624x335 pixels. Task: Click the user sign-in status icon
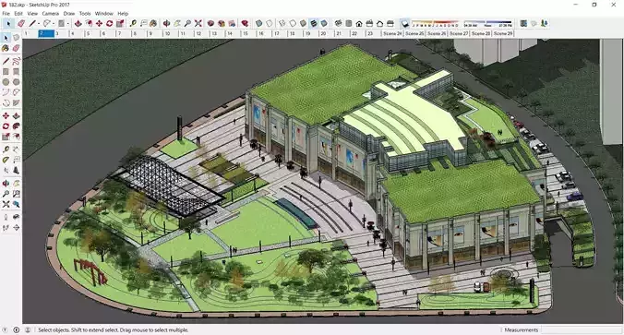click(28, 329)
